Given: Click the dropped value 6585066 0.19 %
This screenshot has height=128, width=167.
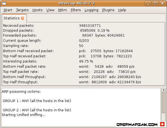Looking at the screenshot, I should tap(95, 31).
